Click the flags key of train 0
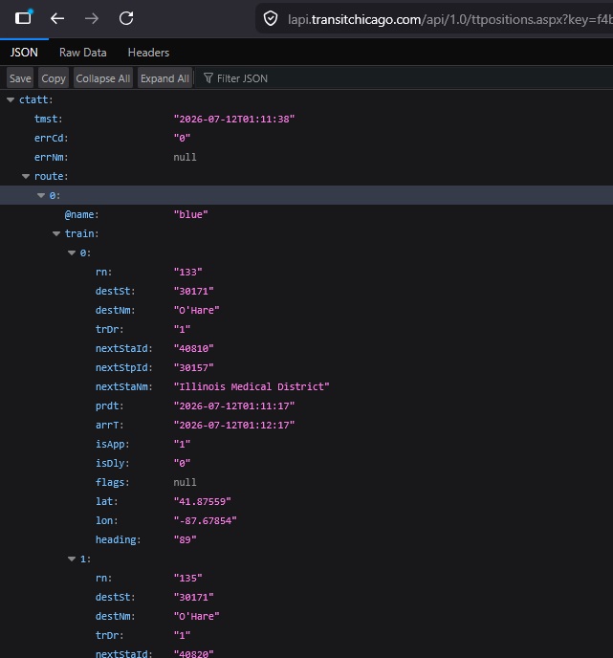This screenshot has height=658, width=613. pyautogui.click(x=112, y=482)
